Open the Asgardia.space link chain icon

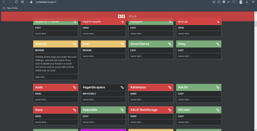pyautogui.click(x=122, y=87)
